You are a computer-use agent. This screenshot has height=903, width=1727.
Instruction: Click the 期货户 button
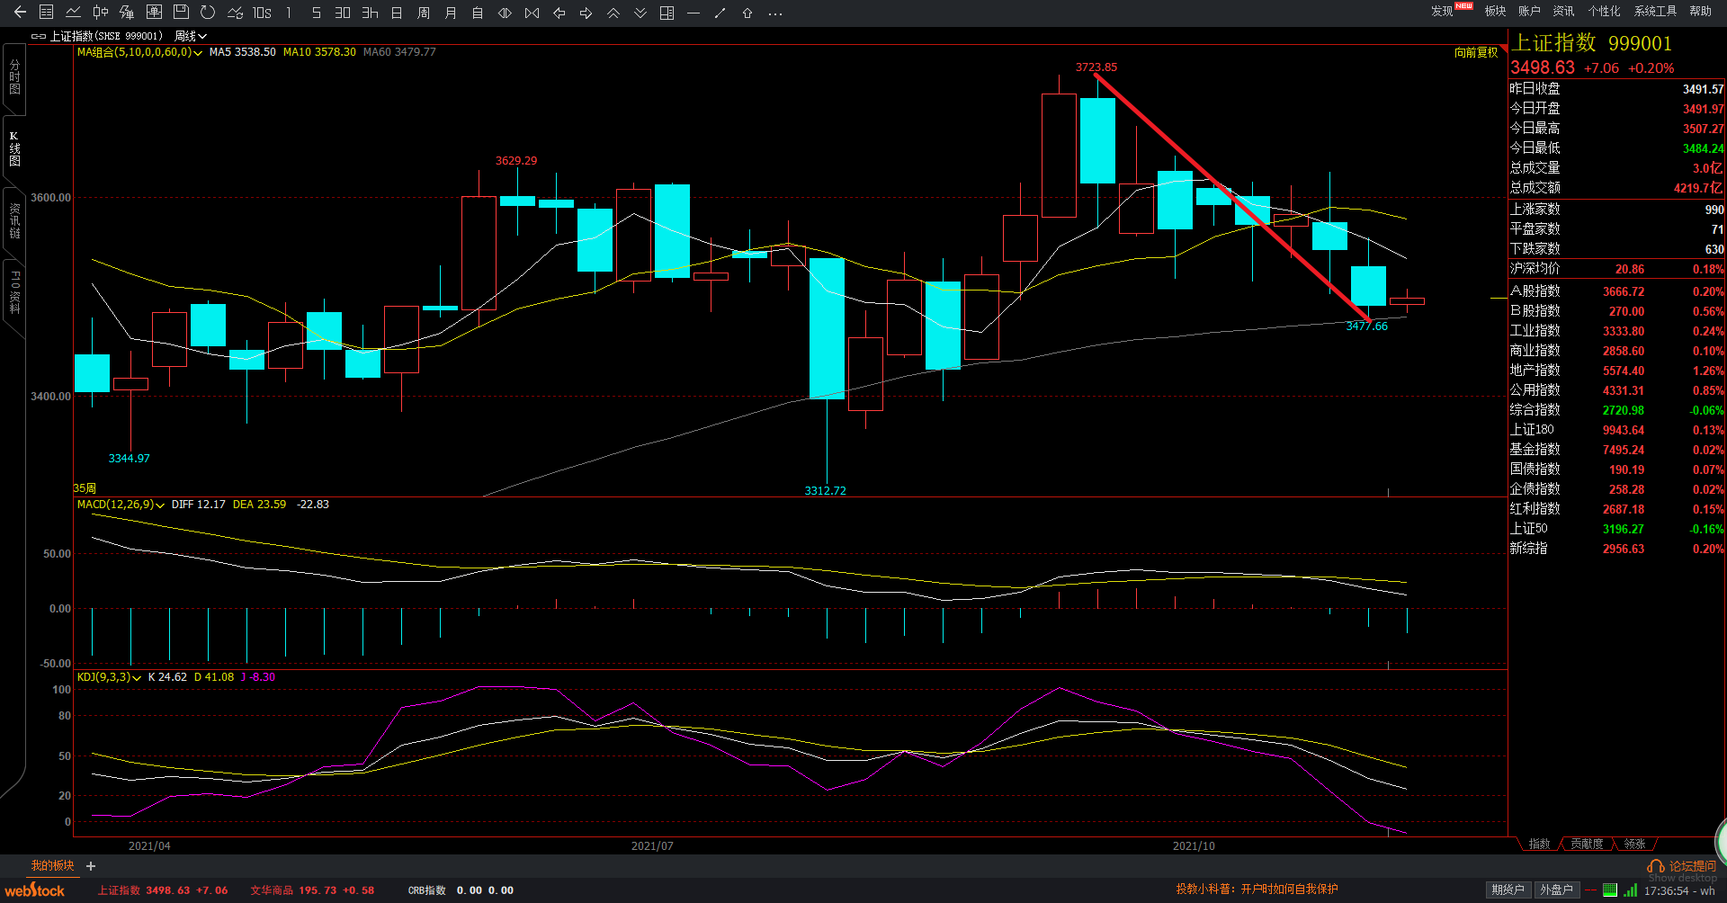(x=1508, y=890)
